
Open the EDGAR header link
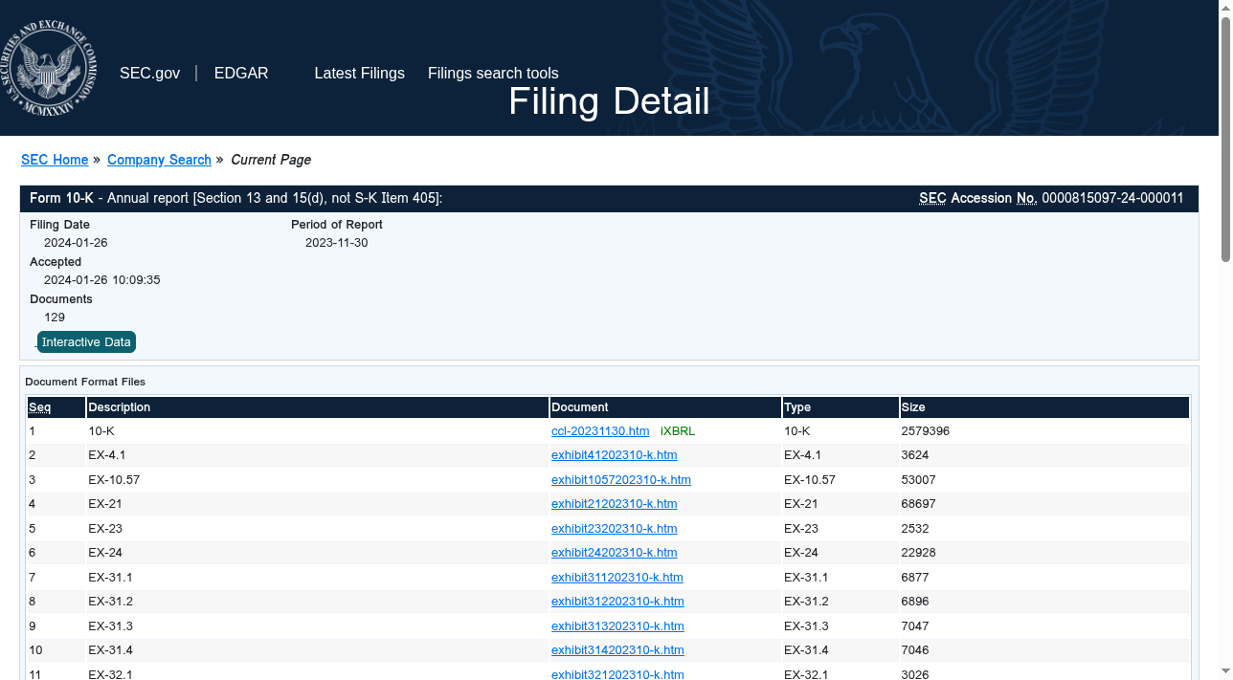point(241,74)
